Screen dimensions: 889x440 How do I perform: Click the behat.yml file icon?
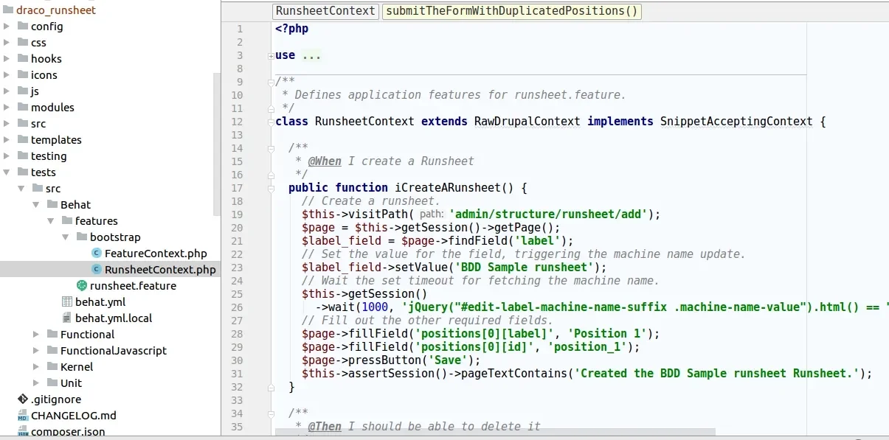[x=66, y=301]
